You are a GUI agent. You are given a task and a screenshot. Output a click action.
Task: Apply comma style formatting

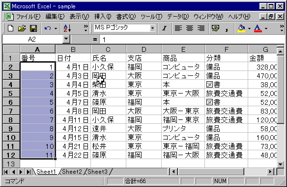point(227,28)
